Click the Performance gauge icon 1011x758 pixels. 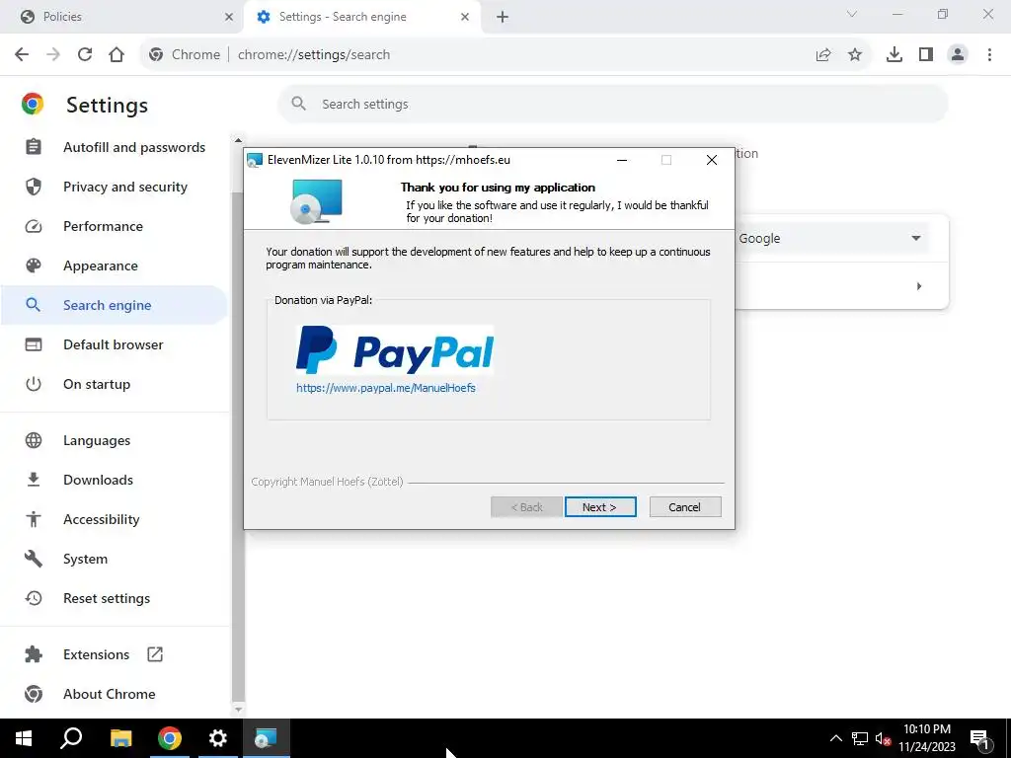pyautogui.click(x=34, y=226)
